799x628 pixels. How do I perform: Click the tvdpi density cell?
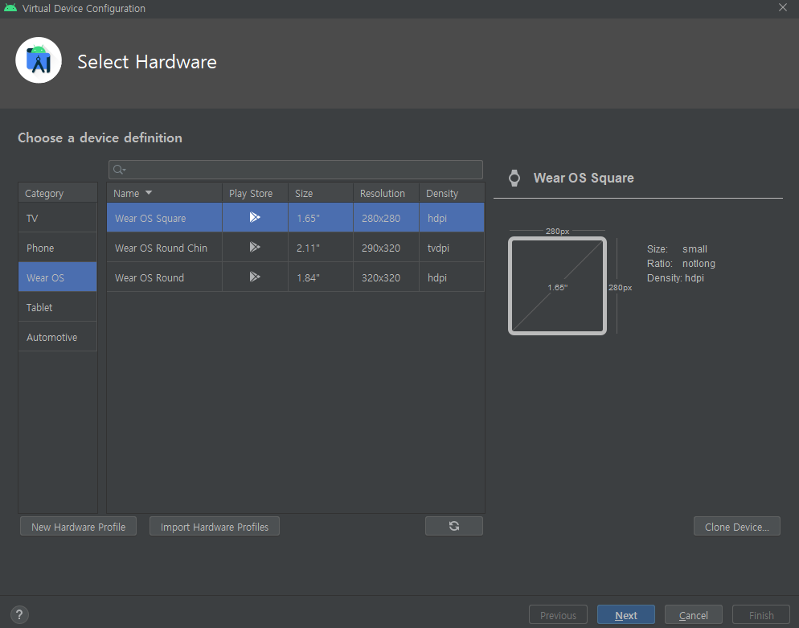click(452, 248)
